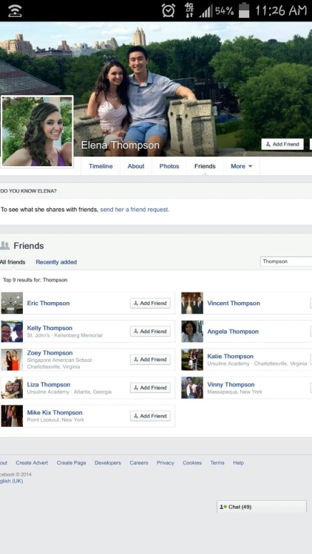The width and height of the screenshot is (312, 554).
Task: Open Vincent Thompson's thumbnail photo
Action: point(192,303)
